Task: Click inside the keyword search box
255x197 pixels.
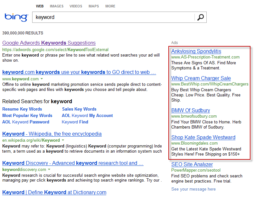Action: [x=113, y=17]
